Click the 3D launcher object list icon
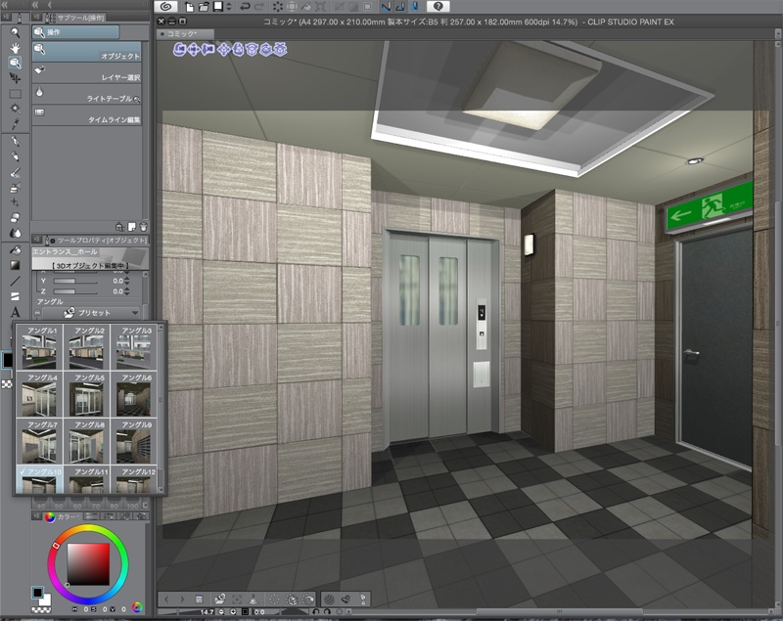Screen dimensions: 783x621 [199, 599]
